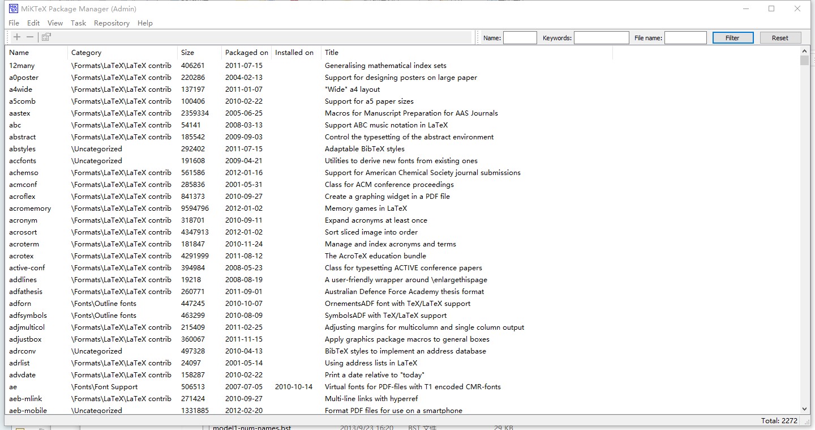This screenshot has width=815, height=430.
Task: Focus the File name filter field
Action: point(685,38)
